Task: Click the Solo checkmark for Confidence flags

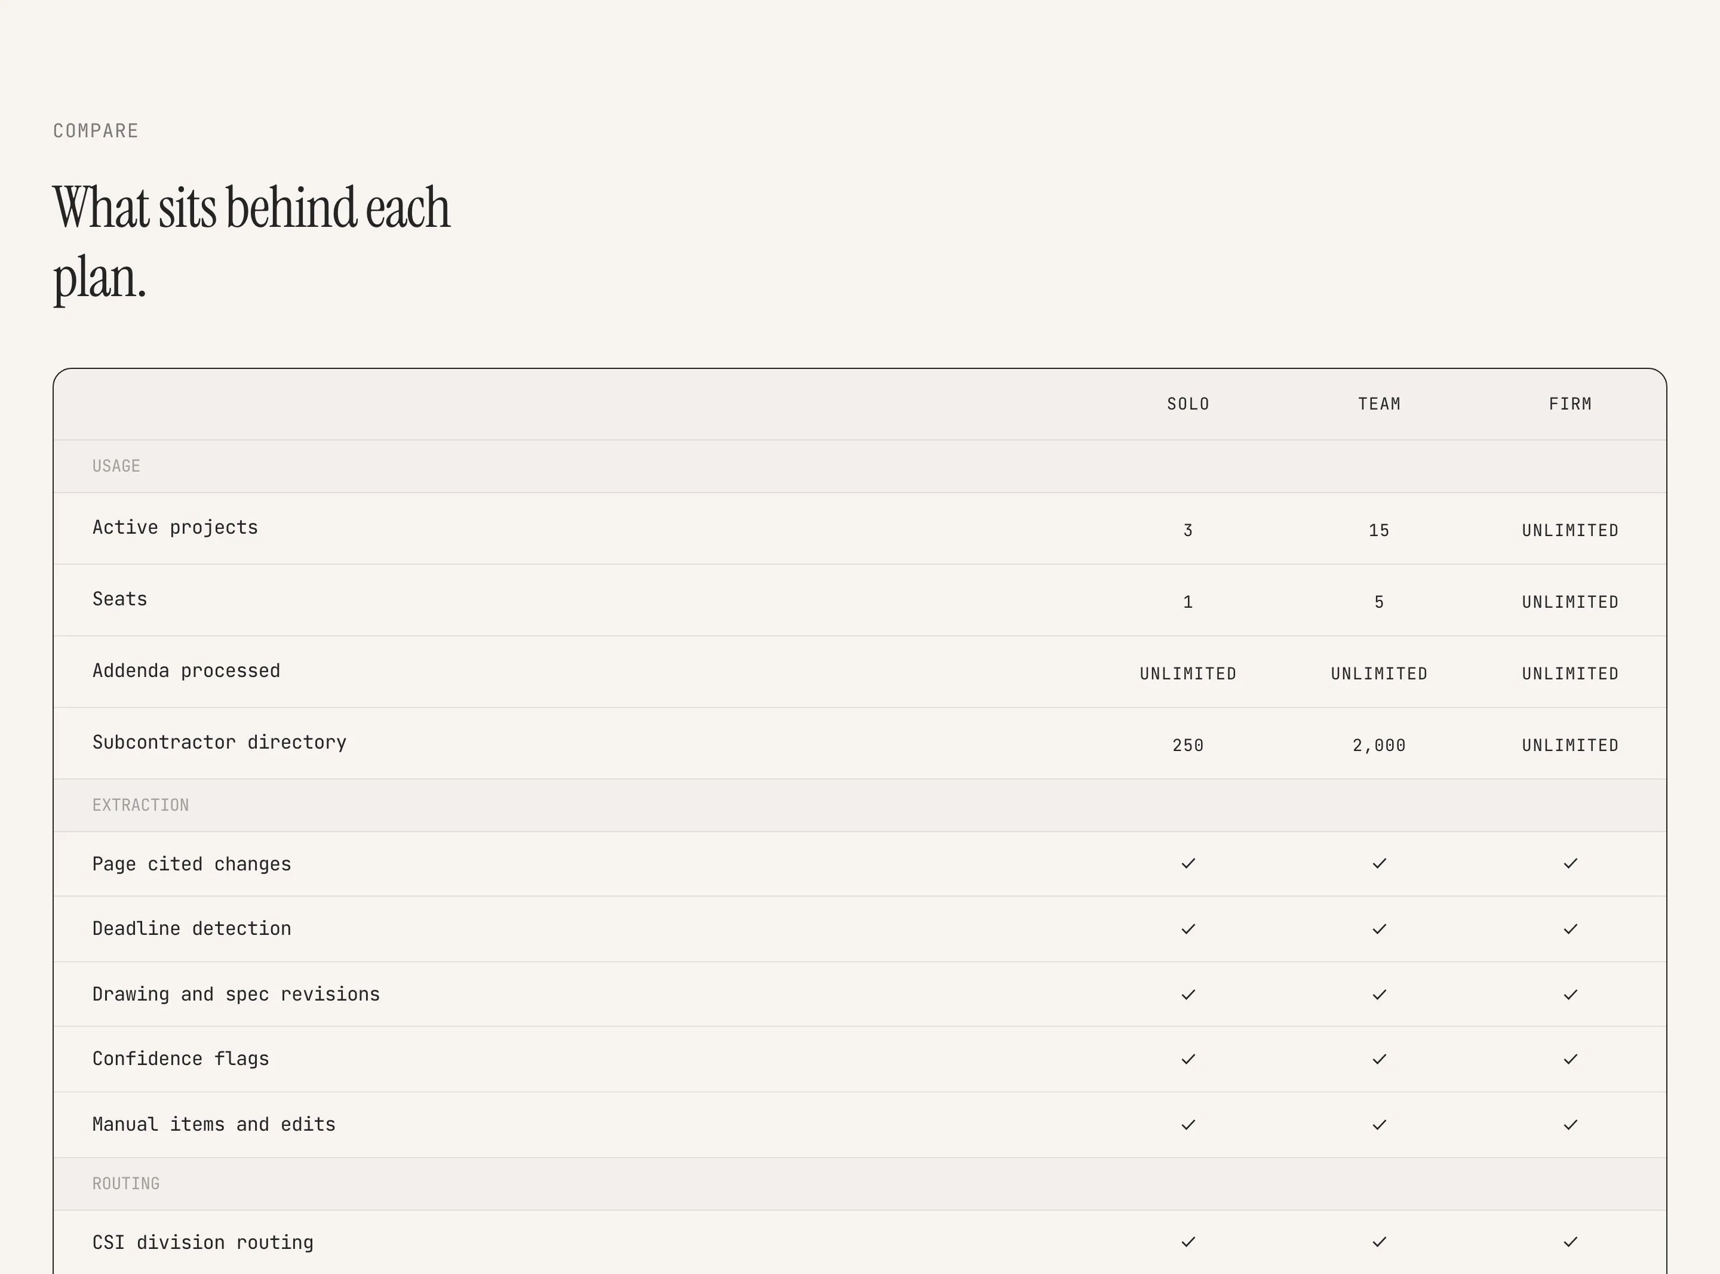Action: pos(1188,1059)
